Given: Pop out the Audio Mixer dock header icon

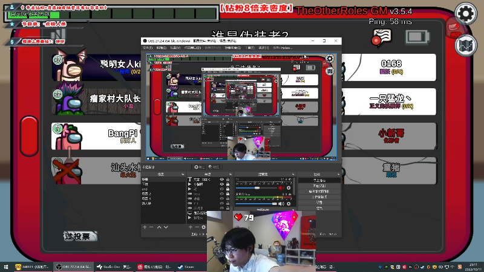Looking at the screenshot, I should pos(293,174).
